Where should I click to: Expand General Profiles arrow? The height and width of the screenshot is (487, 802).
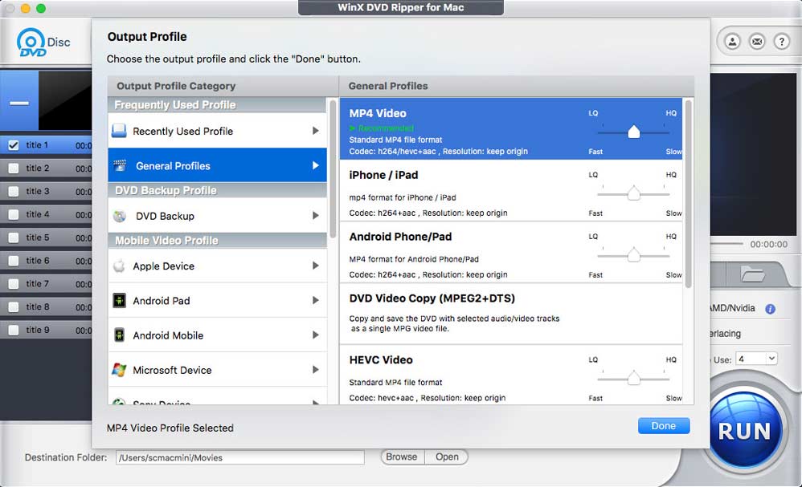[x=316, y=165]
